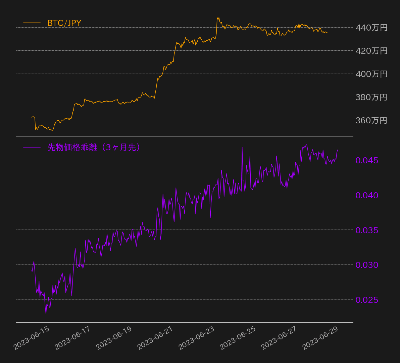This screenshot has width=400, height=363.
Task: Hide the orange price series using the legend
Action: tap(50, 24)
